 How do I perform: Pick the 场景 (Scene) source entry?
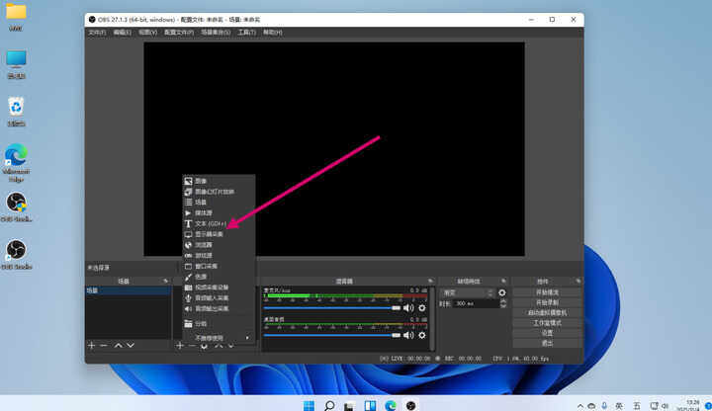219,203
